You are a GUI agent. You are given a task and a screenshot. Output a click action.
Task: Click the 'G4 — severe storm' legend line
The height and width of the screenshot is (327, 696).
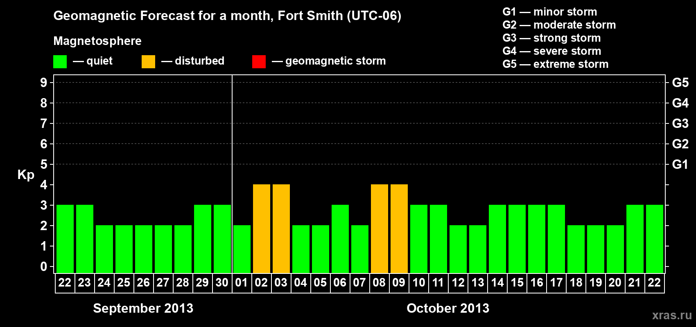552,51
